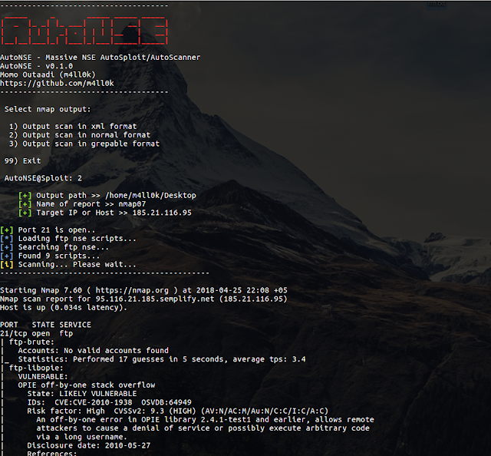Click the output path '/home/m4ll0k/Desktop'
Screen dimensions: 491x456
[x=150, y=196]
